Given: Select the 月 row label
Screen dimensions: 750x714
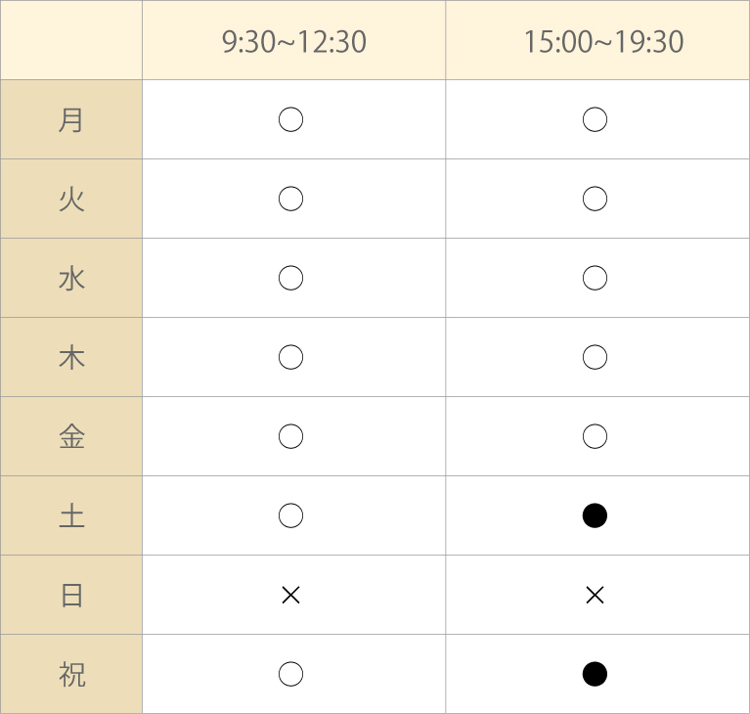Looking at the screenshot, I should [71, 119].
